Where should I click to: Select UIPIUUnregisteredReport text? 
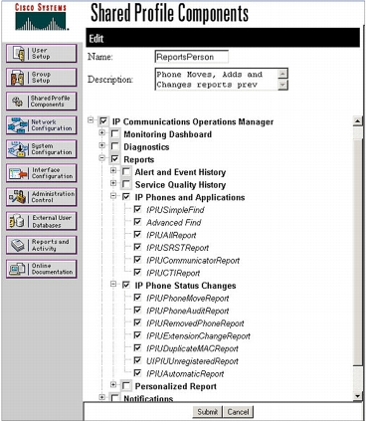click(x=192, y=361)
